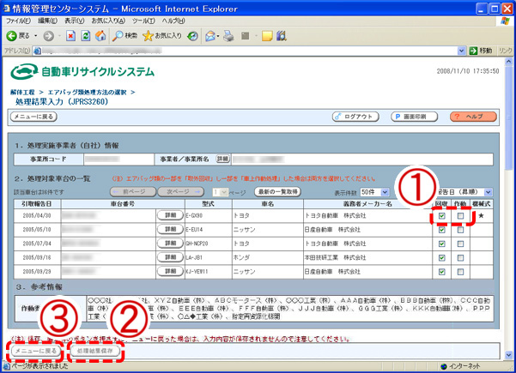Click the 義務者メーカー名 column header
The image size is (516, 373).
pyautogui.click(x=367, y=204)
